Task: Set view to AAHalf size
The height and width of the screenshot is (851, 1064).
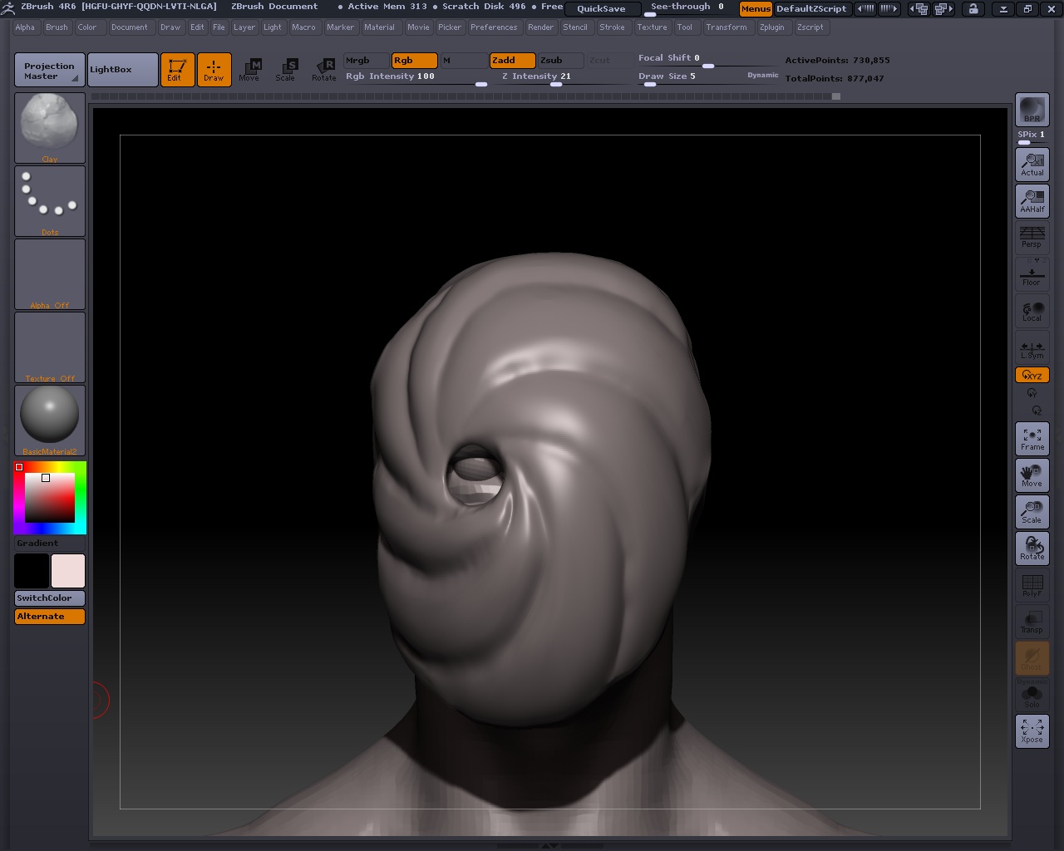Action: click(x=1032, y=201)
